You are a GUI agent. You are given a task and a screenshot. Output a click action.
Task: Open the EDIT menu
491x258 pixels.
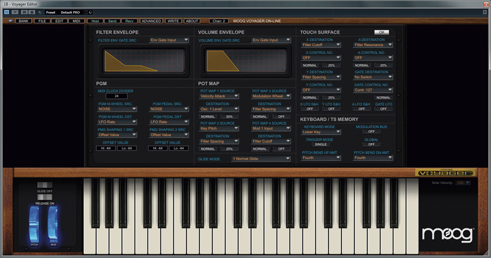[x=59, y=21]
